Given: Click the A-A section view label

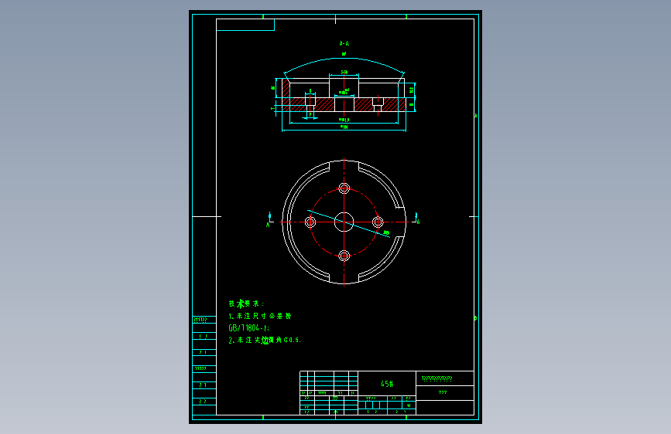Looking at the screenshot, I should [344, 43].
